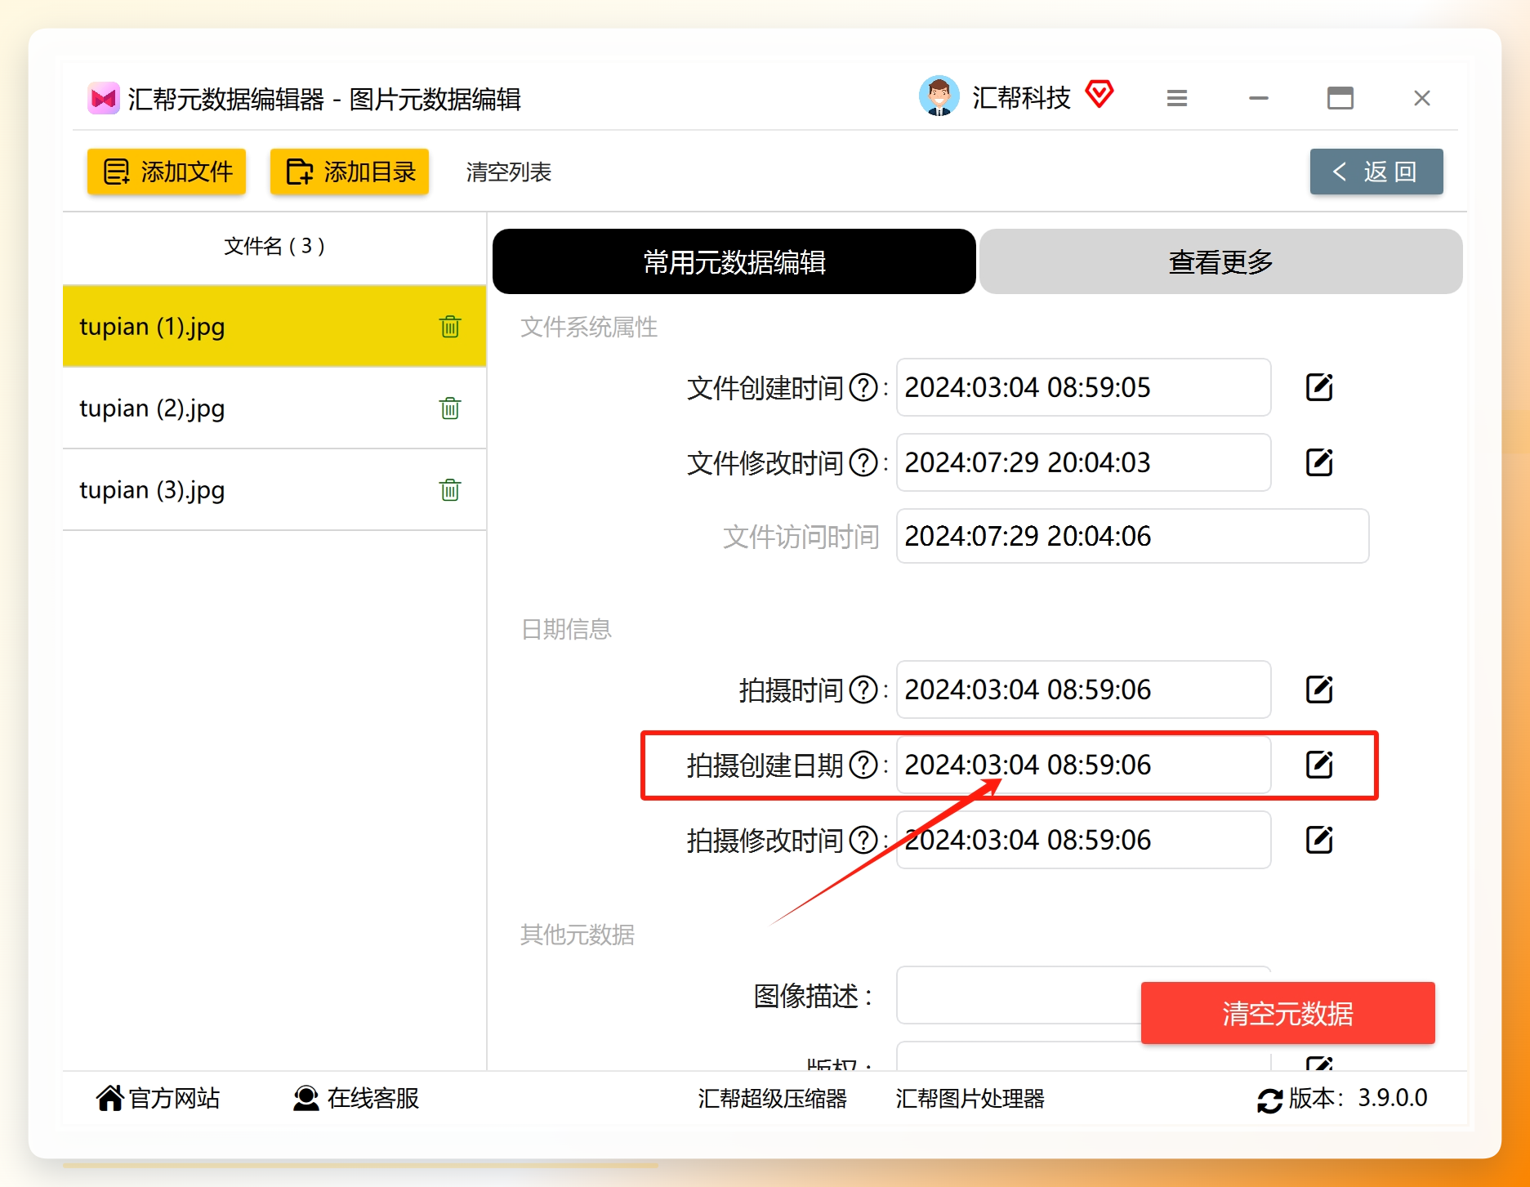
Task: Click edit icon for 拍摄时间
Action: click(x=1319, y=689)
